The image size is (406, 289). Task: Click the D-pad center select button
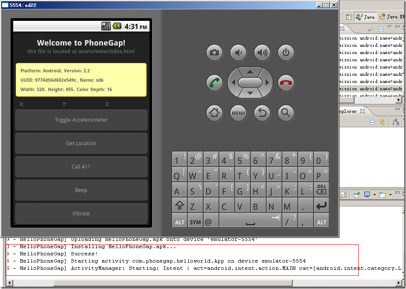(250, 83)
